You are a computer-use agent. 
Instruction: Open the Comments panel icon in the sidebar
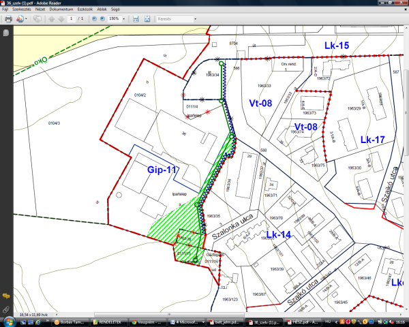click(x=5, y=296)
